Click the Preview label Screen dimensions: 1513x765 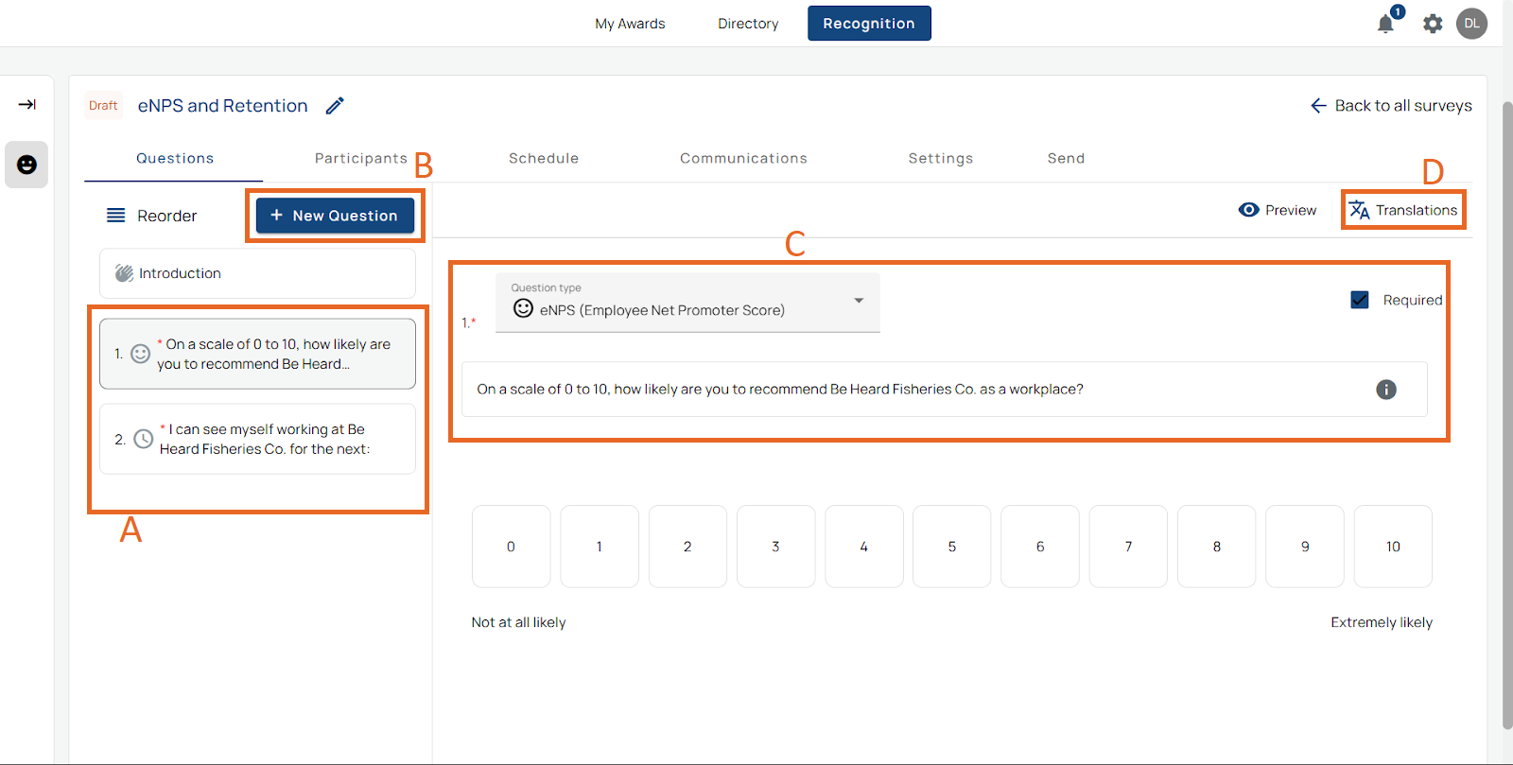(1291, 210)
